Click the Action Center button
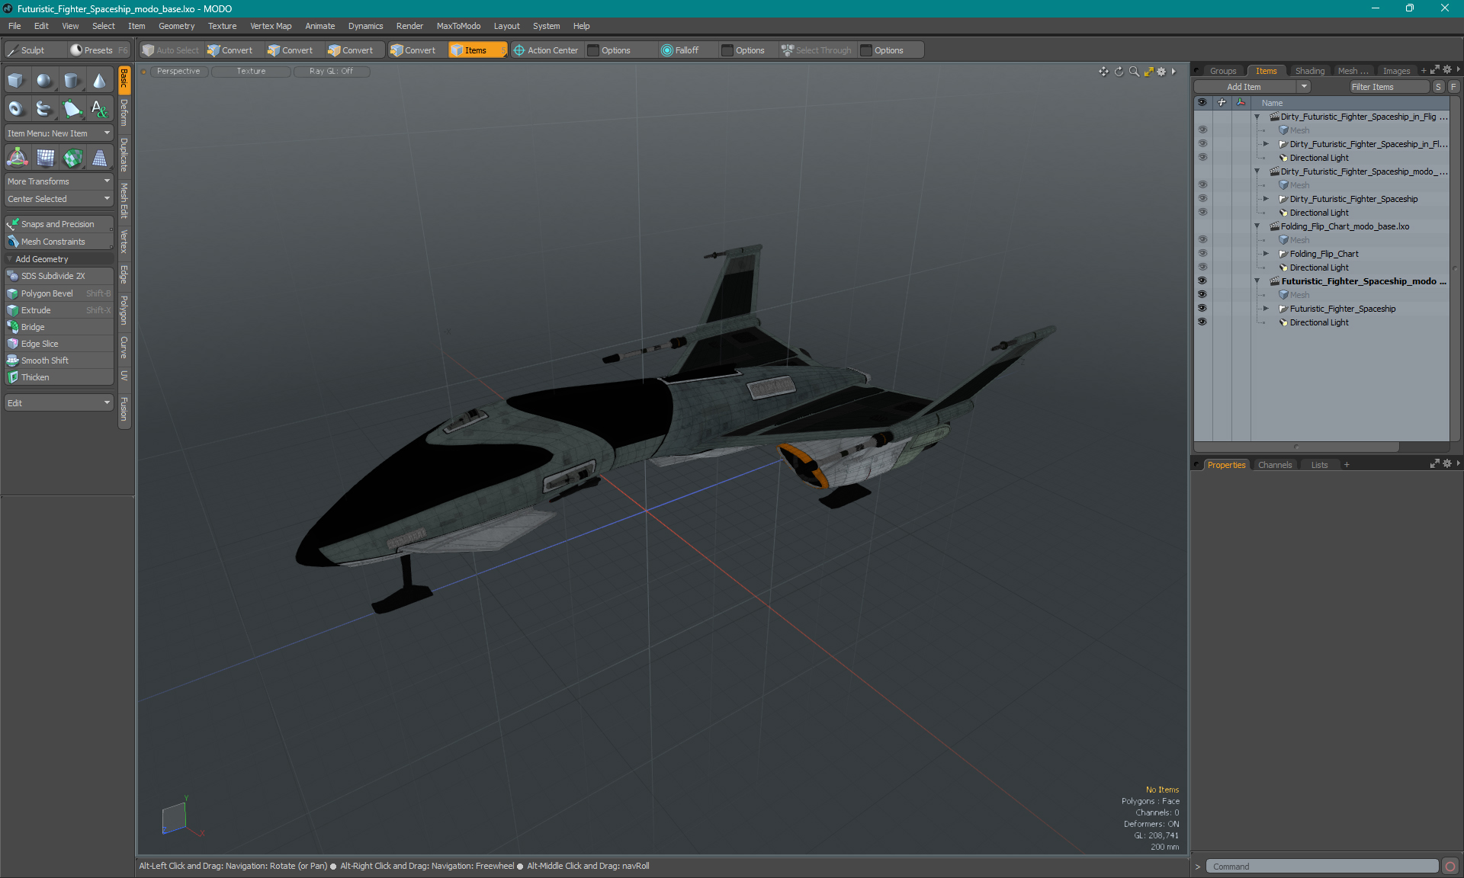The width and height of the screenshot is (1464, 878). tap(546, 50)
